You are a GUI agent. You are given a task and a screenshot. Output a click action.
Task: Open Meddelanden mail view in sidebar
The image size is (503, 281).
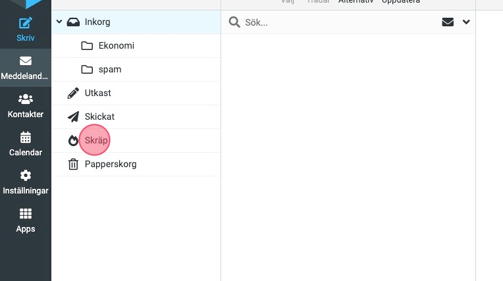[25, 68]
